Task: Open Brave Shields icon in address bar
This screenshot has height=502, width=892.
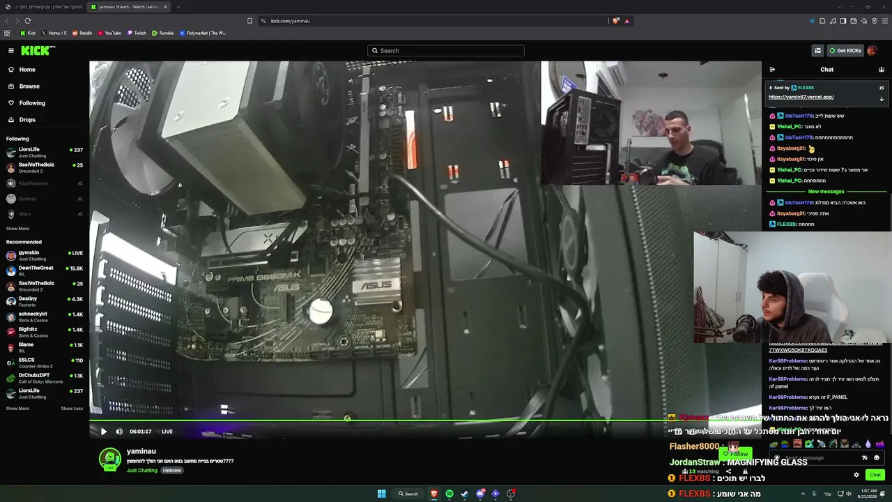Action: click(615, 21)
